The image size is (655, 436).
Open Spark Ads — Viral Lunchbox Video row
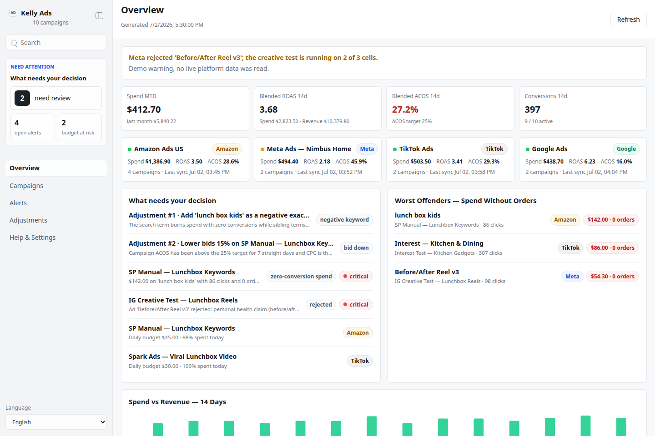[x=251, y=361]
